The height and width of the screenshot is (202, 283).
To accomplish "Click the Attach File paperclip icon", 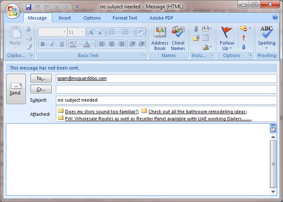I will [x=196, y=30].
